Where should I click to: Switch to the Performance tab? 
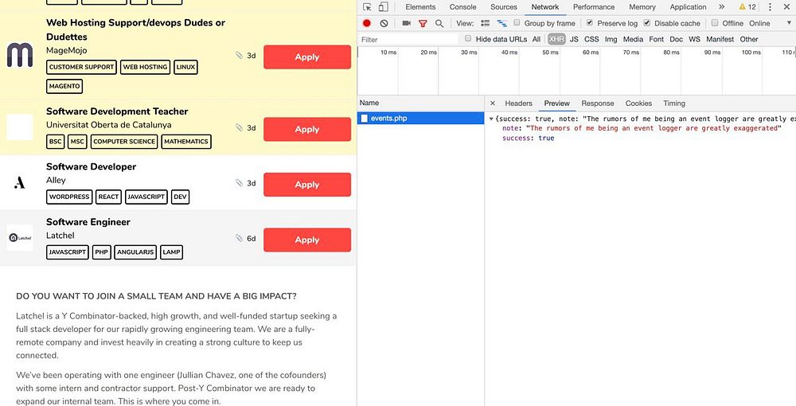594,7
